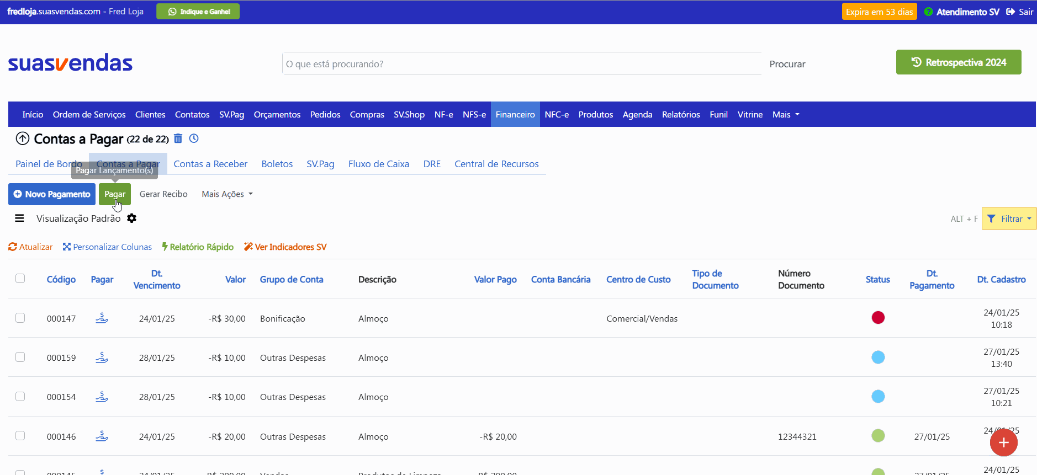Focus the 'O que está procurando?' search field
Viewport: 1037px width, 475px height.
click(522, 63)
